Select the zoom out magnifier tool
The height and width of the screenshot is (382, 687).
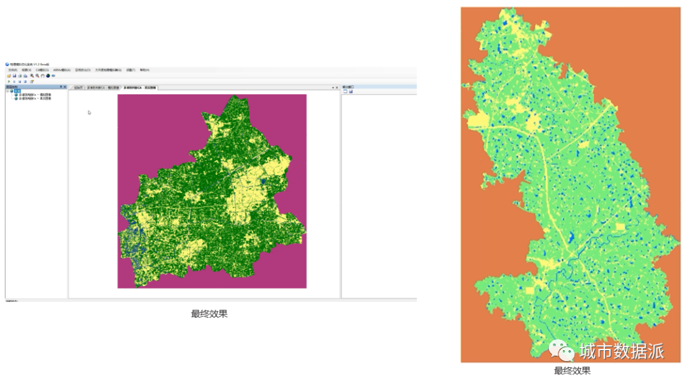38,76
